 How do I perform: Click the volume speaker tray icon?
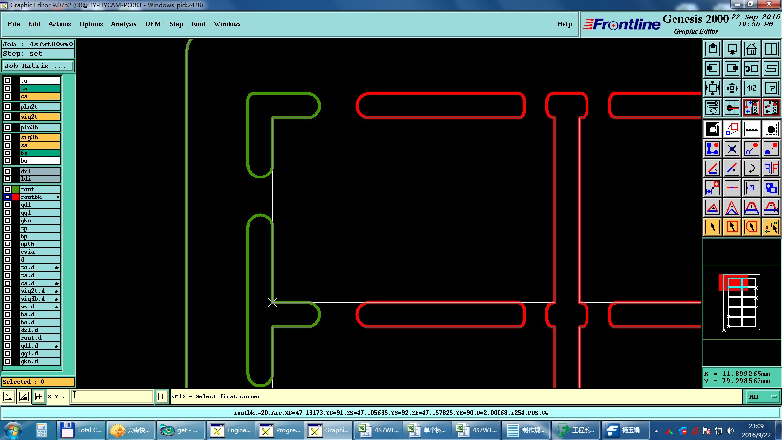tap(730, 431)
